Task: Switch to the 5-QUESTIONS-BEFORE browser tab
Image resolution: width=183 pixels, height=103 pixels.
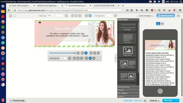Action: pyautogui.click(x=106, y=6)
